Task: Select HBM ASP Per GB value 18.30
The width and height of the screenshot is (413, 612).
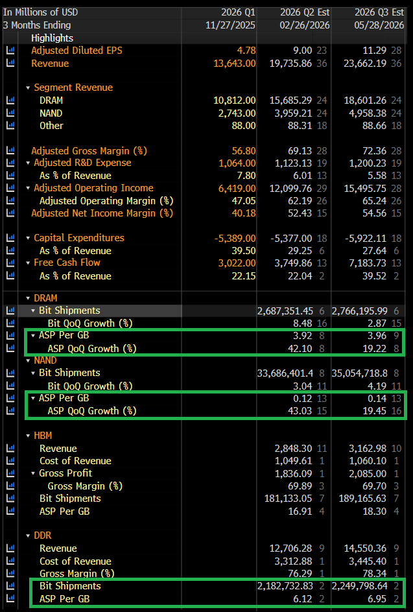Action: (375, 511)
